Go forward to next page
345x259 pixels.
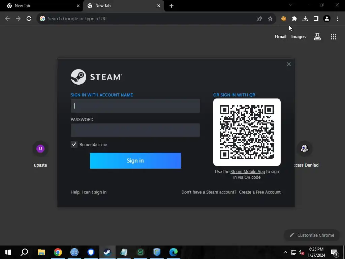pos(18,19)
